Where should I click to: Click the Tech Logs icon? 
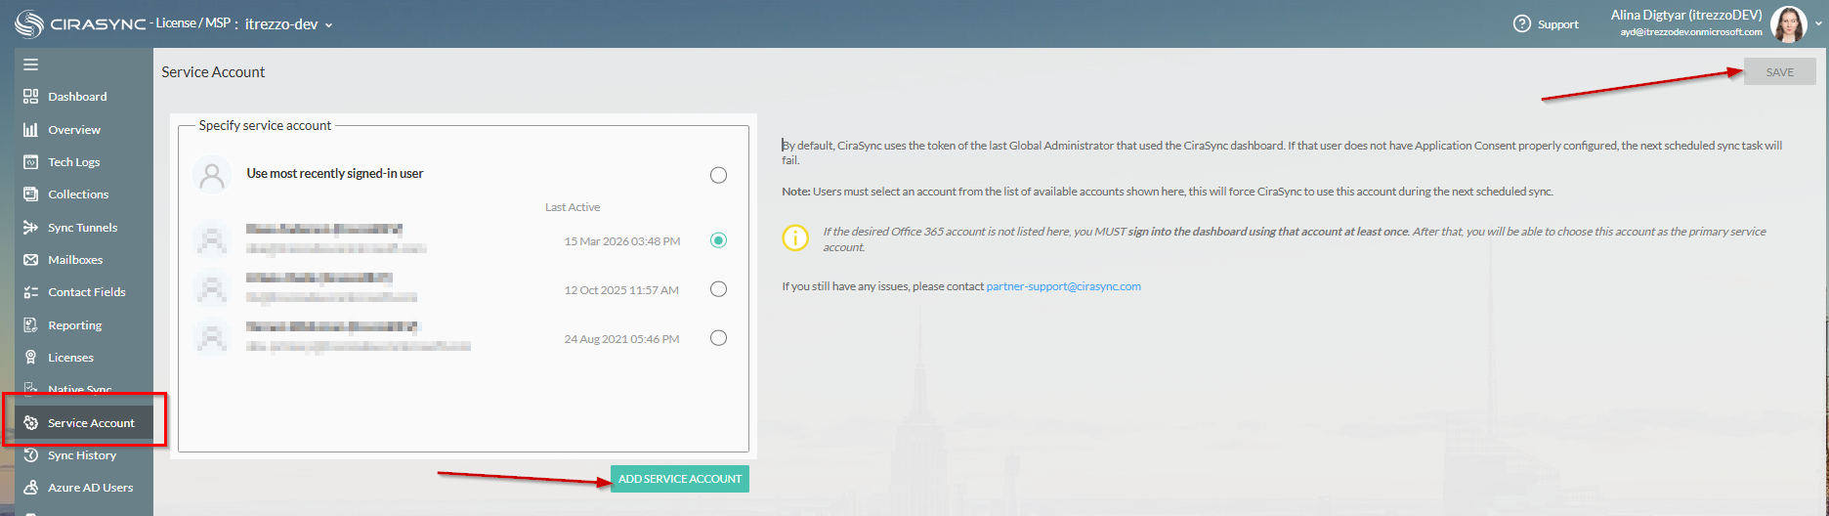(30, 162)
